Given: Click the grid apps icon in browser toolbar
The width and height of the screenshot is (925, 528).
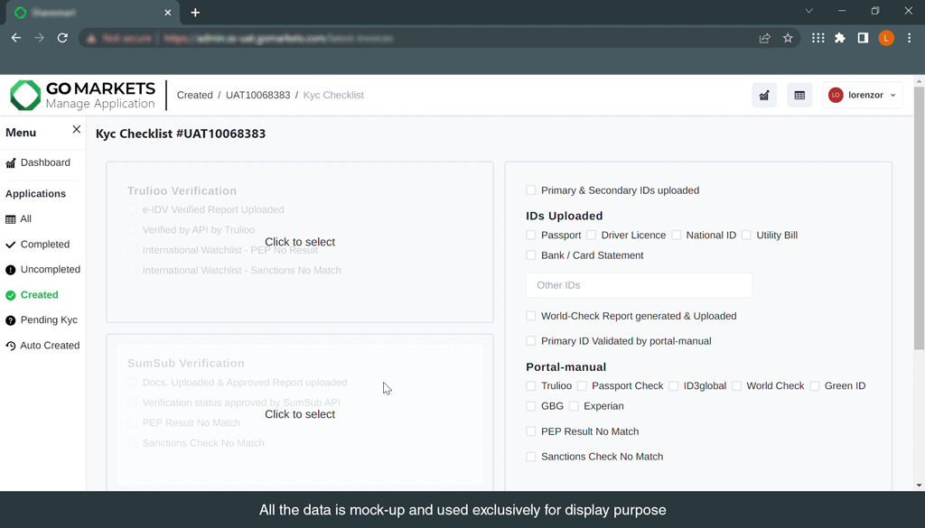Looking at the screenshot, I should pyautogui.click(x=818, y=38).
